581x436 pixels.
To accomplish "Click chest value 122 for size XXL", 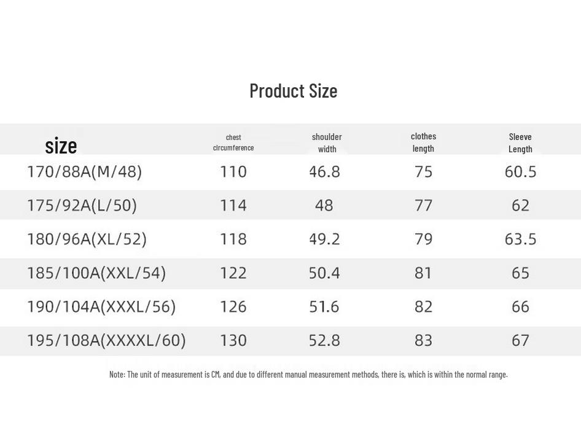I will (233, 273).
